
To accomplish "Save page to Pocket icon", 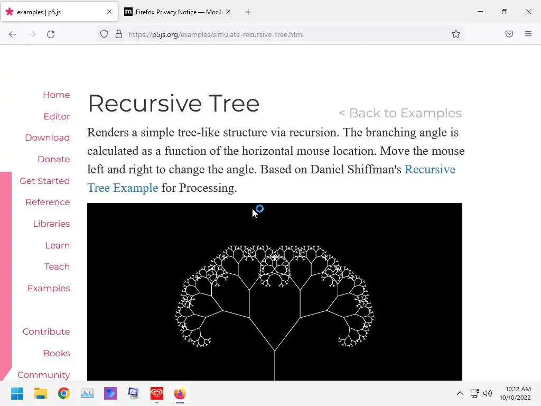I will 509,34.
